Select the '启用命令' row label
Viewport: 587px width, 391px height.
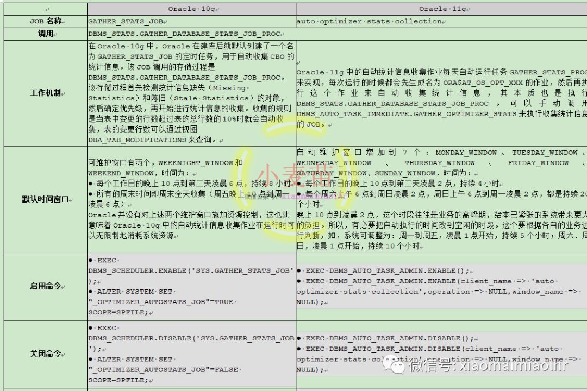(46, 286)
